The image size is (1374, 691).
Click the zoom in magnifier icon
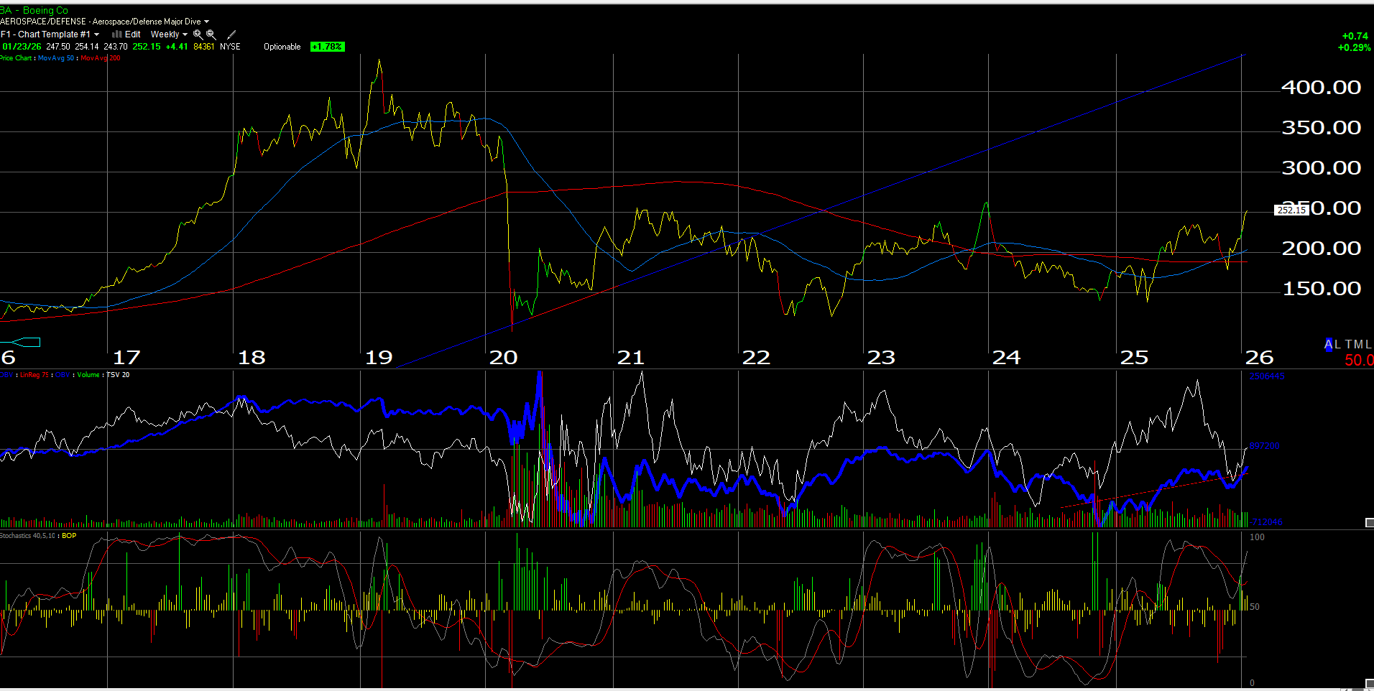pos(198,34)
